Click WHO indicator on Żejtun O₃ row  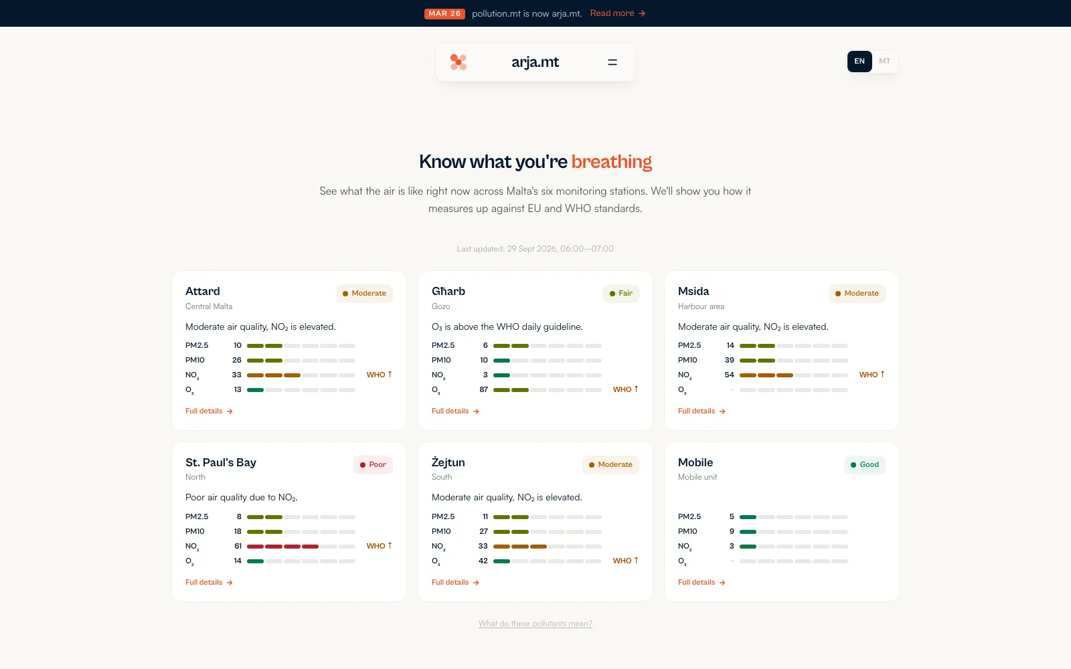pyautogui.click(x=626, y=561)
